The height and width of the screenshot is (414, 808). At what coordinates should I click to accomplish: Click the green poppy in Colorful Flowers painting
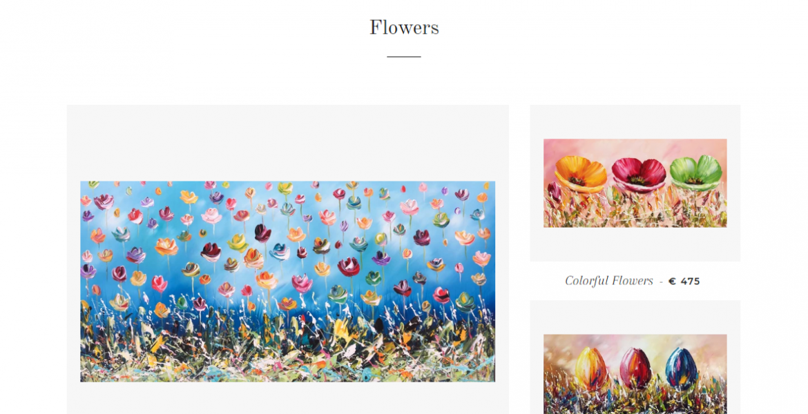695,173
